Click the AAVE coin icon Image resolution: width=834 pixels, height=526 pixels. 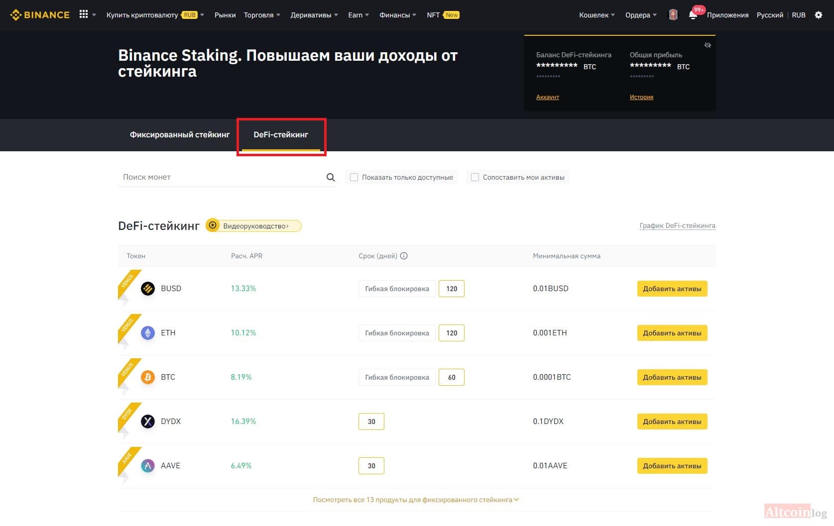pos(148,466)
